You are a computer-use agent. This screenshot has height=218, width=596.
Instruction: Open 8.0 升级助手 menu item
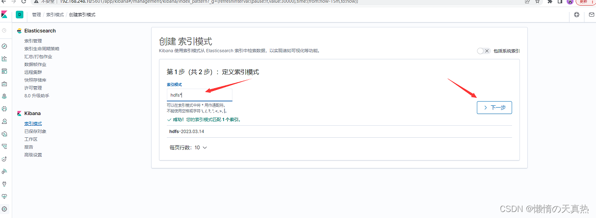tap(37, 96)
